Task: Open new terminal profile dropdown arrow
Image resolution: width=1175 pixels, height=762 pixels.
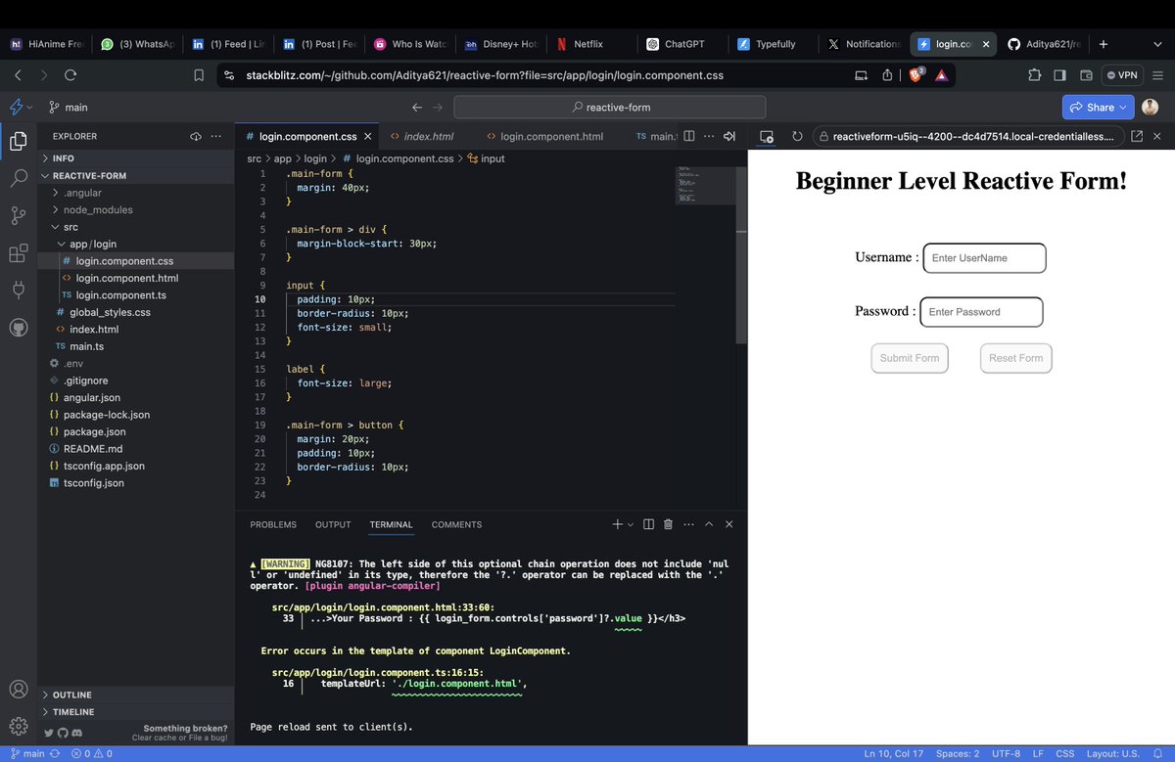Action: [x=631, y=524]
